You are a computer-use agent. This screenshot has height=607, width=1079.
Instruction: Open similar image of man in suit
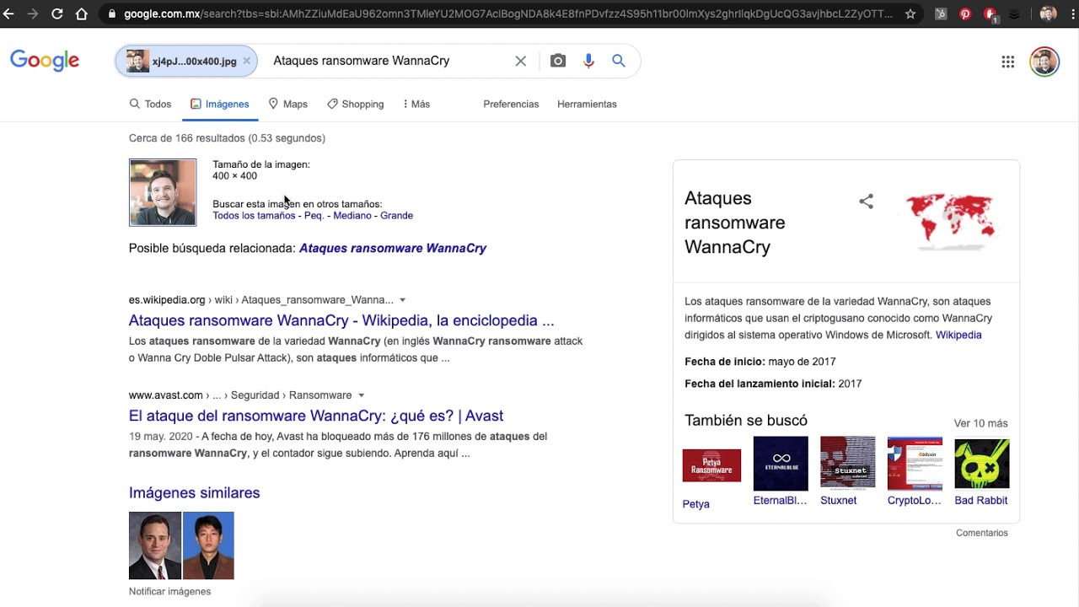click(x=155, y=545)
